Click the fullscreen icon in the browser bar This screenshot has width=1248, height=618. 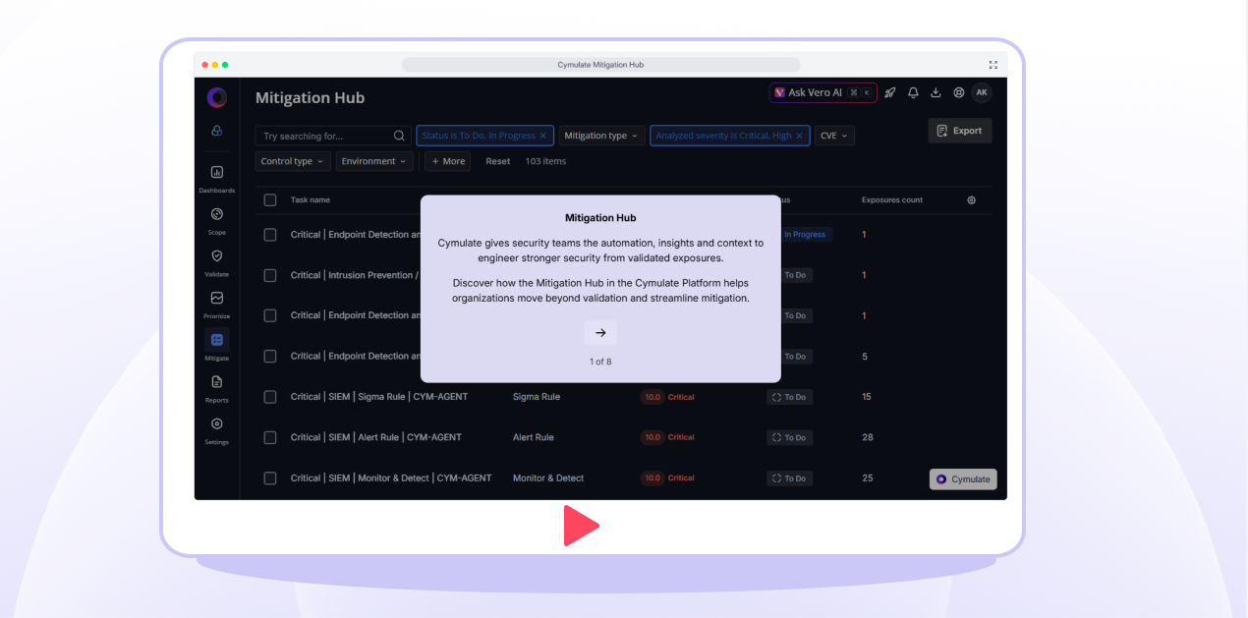tap(993, 65)
